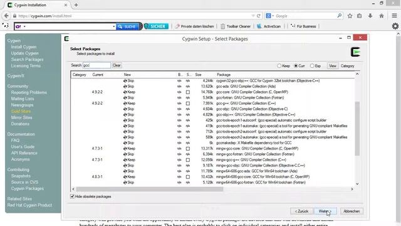This screenshot has height=226, width=401.
Task: Click the browser address bar
Action: tap(134, 16)
